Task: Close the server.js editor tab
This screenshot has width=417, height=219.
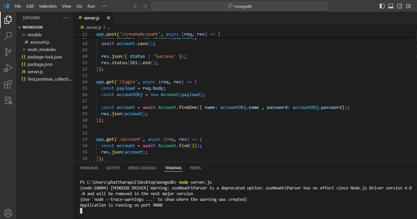Action: tap(109, 18)
